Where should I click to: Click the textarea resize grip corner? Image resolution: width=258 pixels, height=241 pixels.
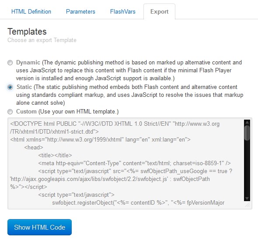pos(248,205)
